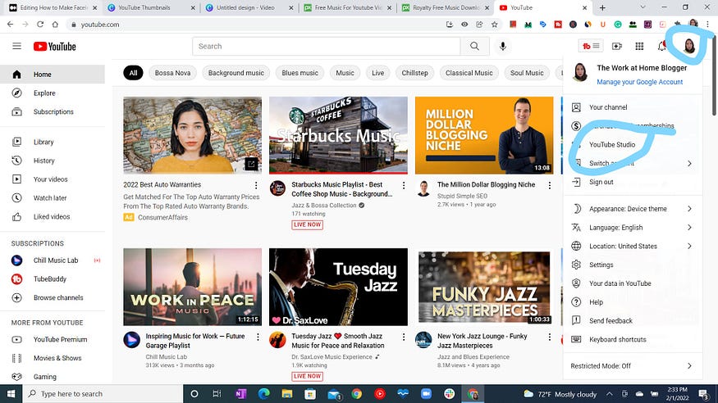Viewport: 718px width, 403px height.
Task: Select the Chillstep filter chip
Action: [415, 73]
